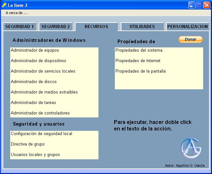Minimize the La llave 2 window
The image size is (212, 174).
click(191, 5)
